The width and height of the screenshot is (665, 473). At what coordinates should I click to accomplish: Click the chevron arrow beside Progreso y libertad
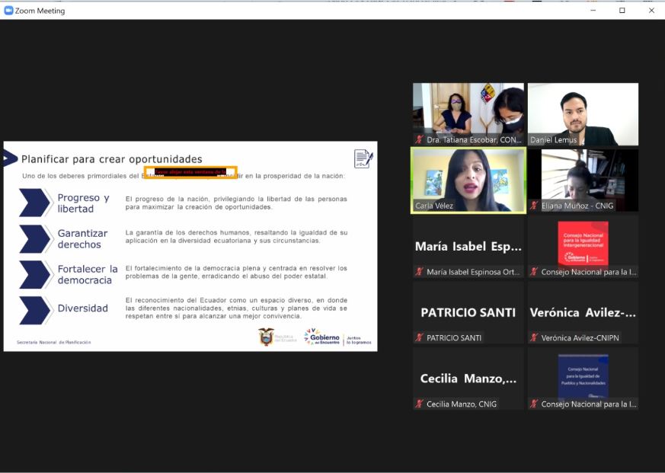click(x=34, y=203)
